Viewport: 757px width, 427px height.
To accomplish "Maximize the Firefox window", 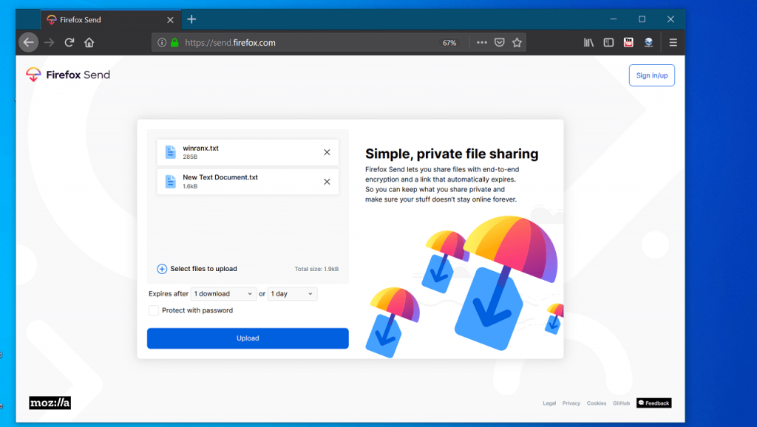I will [x=642, y=19].
